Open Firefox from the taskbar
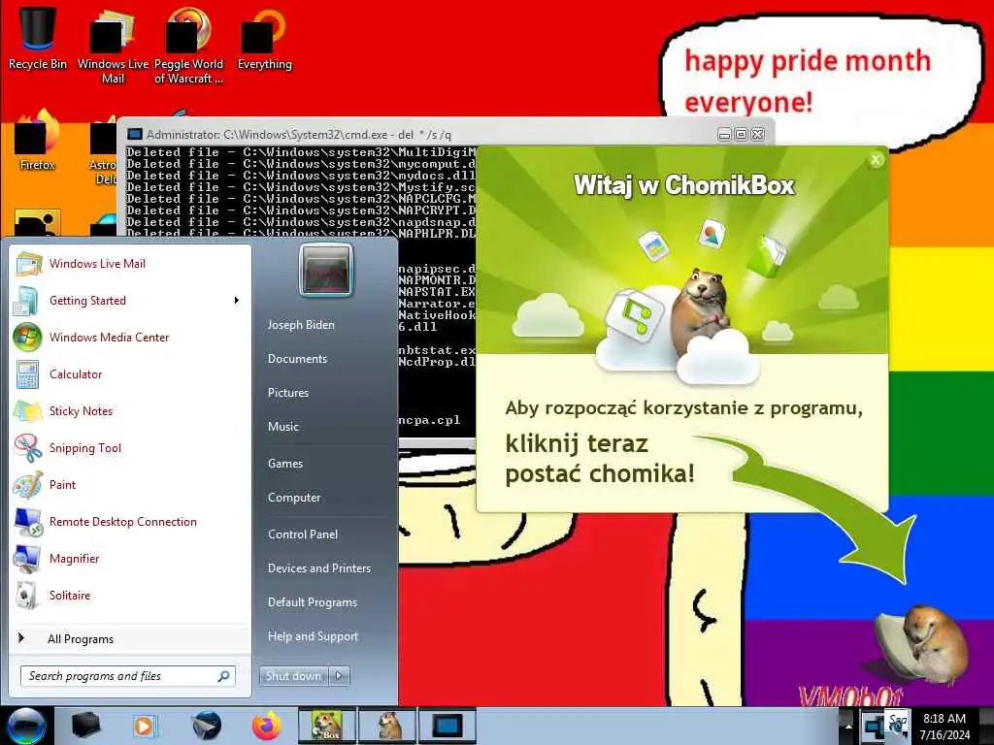 pos(266,726)
